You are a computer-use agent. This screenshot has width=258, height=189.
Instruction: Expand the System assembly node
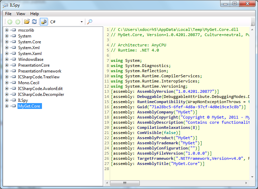click(x=7, y=36)
